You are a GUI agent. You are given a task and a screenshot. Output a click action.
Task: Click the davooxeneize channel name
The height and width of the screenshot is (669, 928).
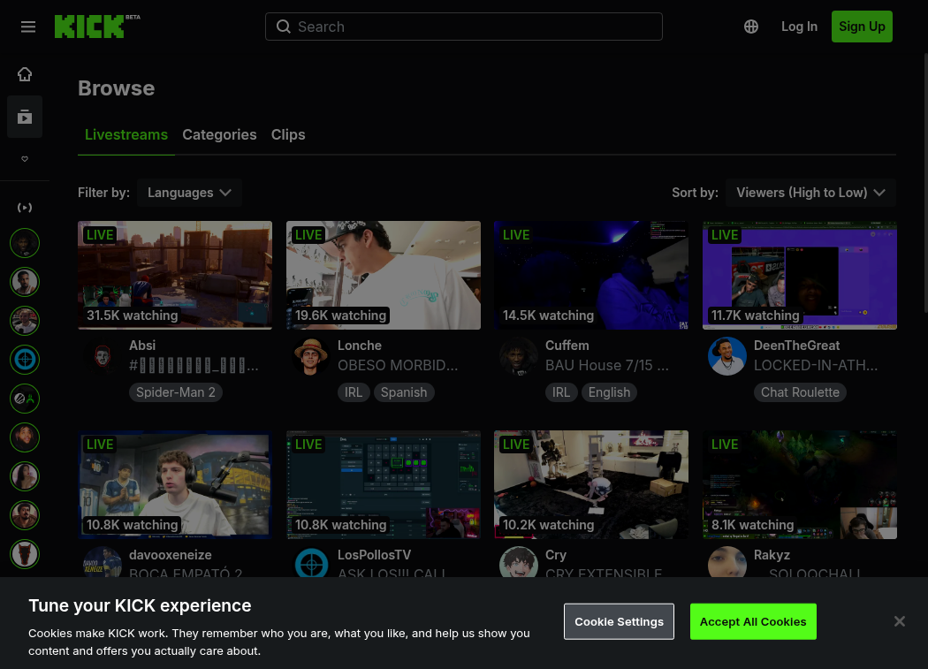(x=171, y=555)
